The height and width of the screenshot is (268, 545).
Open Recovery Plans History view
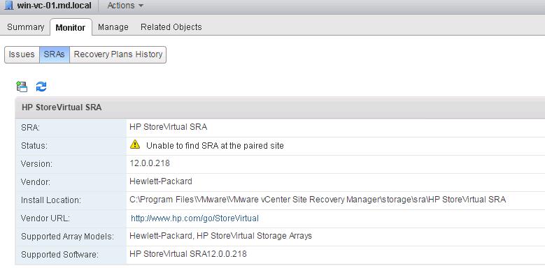click(118, 54)
